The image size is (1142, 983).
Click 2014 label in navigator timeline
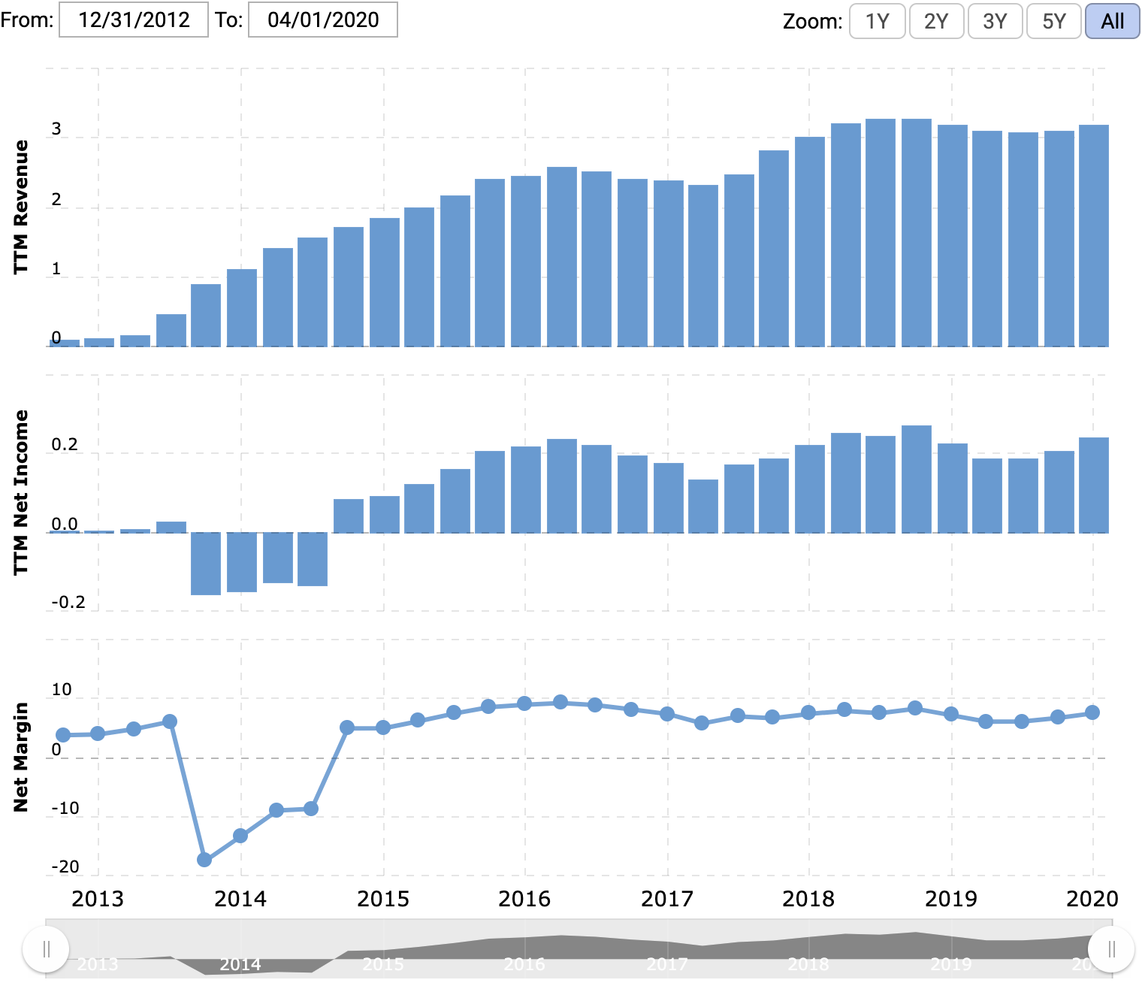point(240,964)
